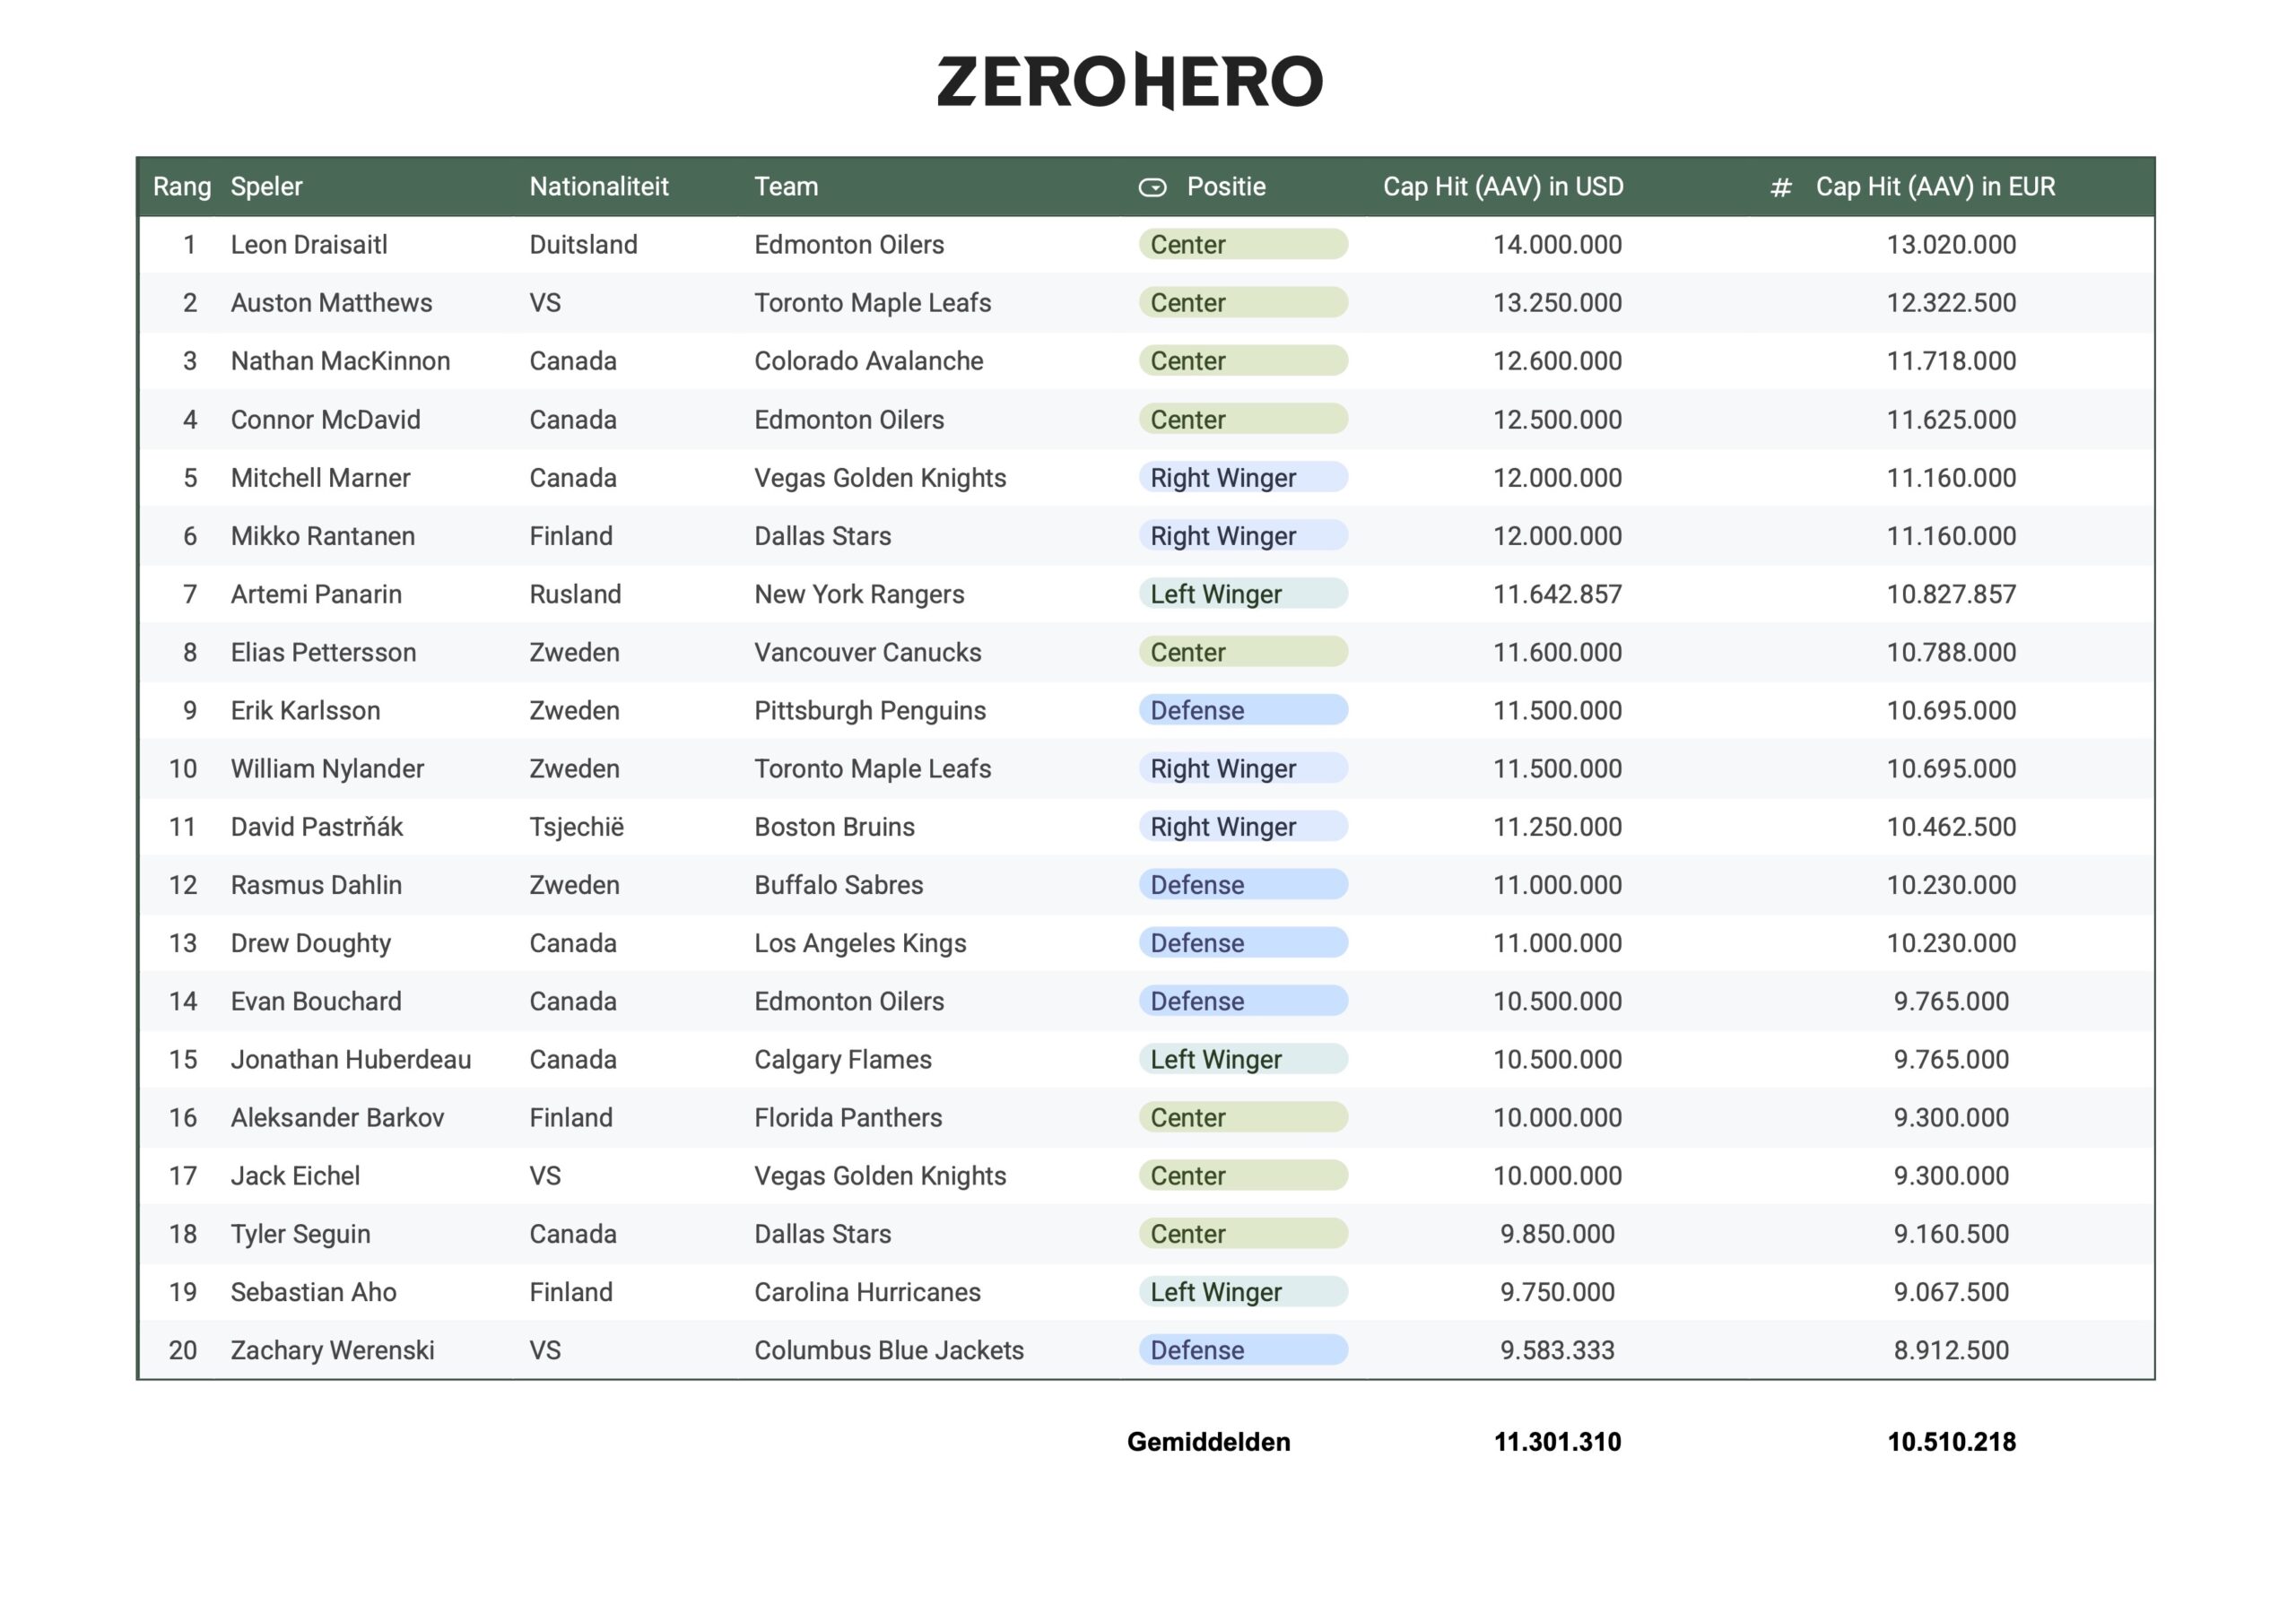Select the Auston Matthews player cell

(331, 303)
